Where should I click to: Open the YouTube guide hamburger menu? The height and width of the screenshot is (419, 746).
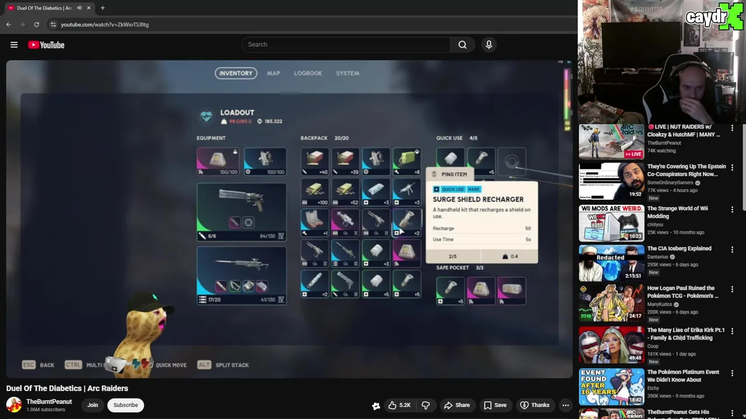pyautogui.click(x=14, y=45)
